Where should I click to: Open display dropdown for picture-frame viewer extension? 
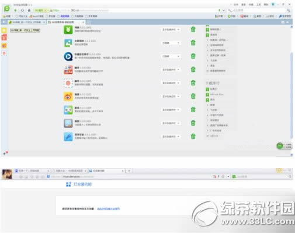coord(171,123)
